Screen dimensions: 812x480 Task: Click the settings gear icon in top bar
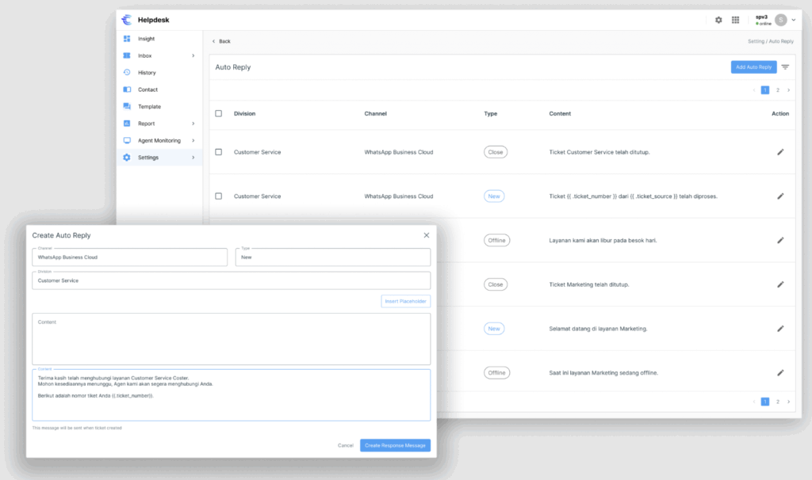click(718, 20)
